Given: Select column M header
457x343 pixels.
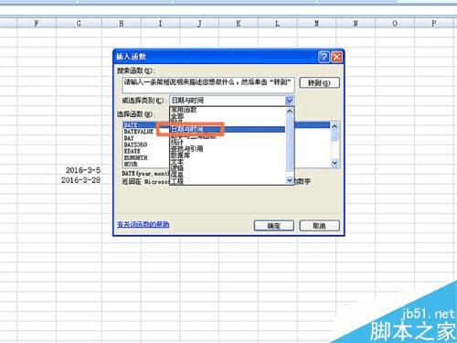Looking at the screenshot, I should 316,24.
